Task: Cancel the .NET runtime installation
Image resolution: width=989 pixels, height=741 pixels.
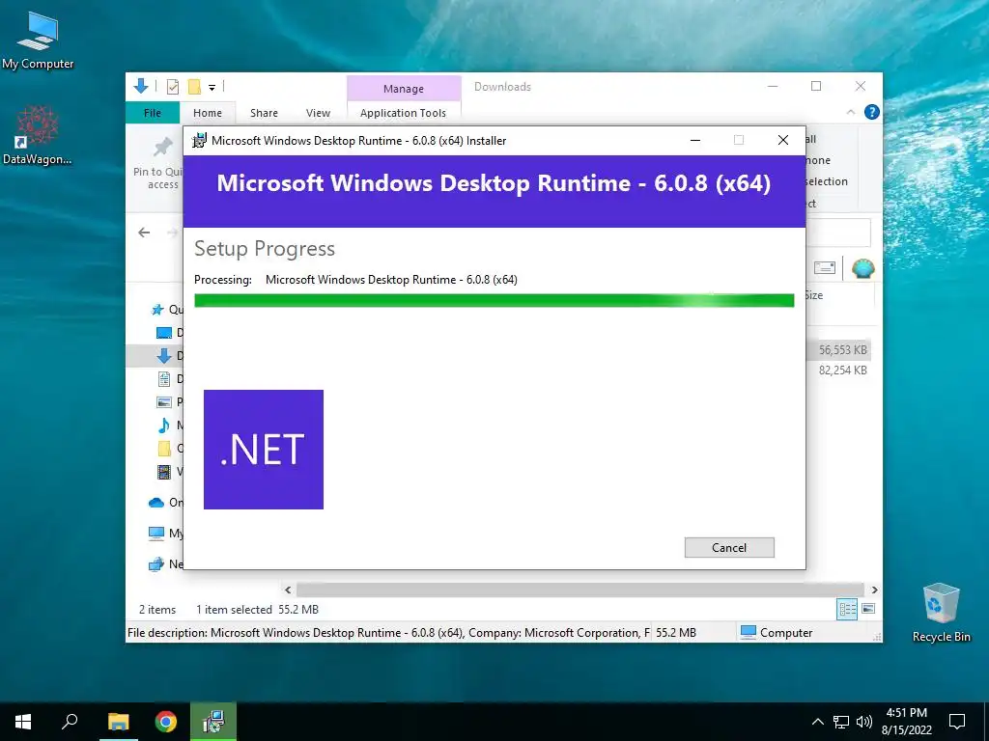Action: 729,548
